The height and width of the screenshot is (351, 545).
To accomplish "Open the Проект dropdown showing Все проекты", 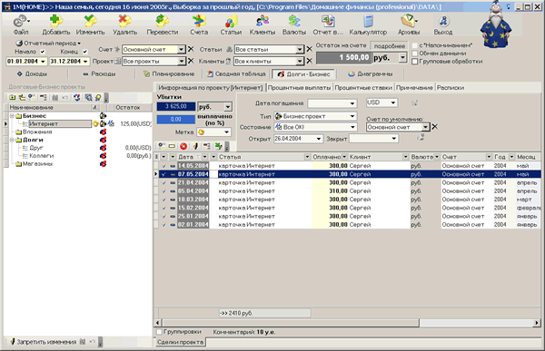I will click(181, 61).
